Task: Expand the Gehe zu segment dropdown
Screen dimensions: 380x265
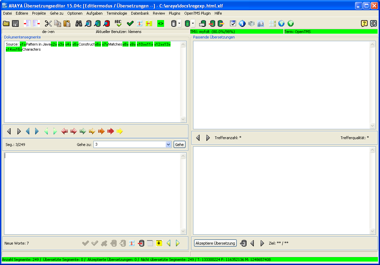Action: [x=168, y=145]
